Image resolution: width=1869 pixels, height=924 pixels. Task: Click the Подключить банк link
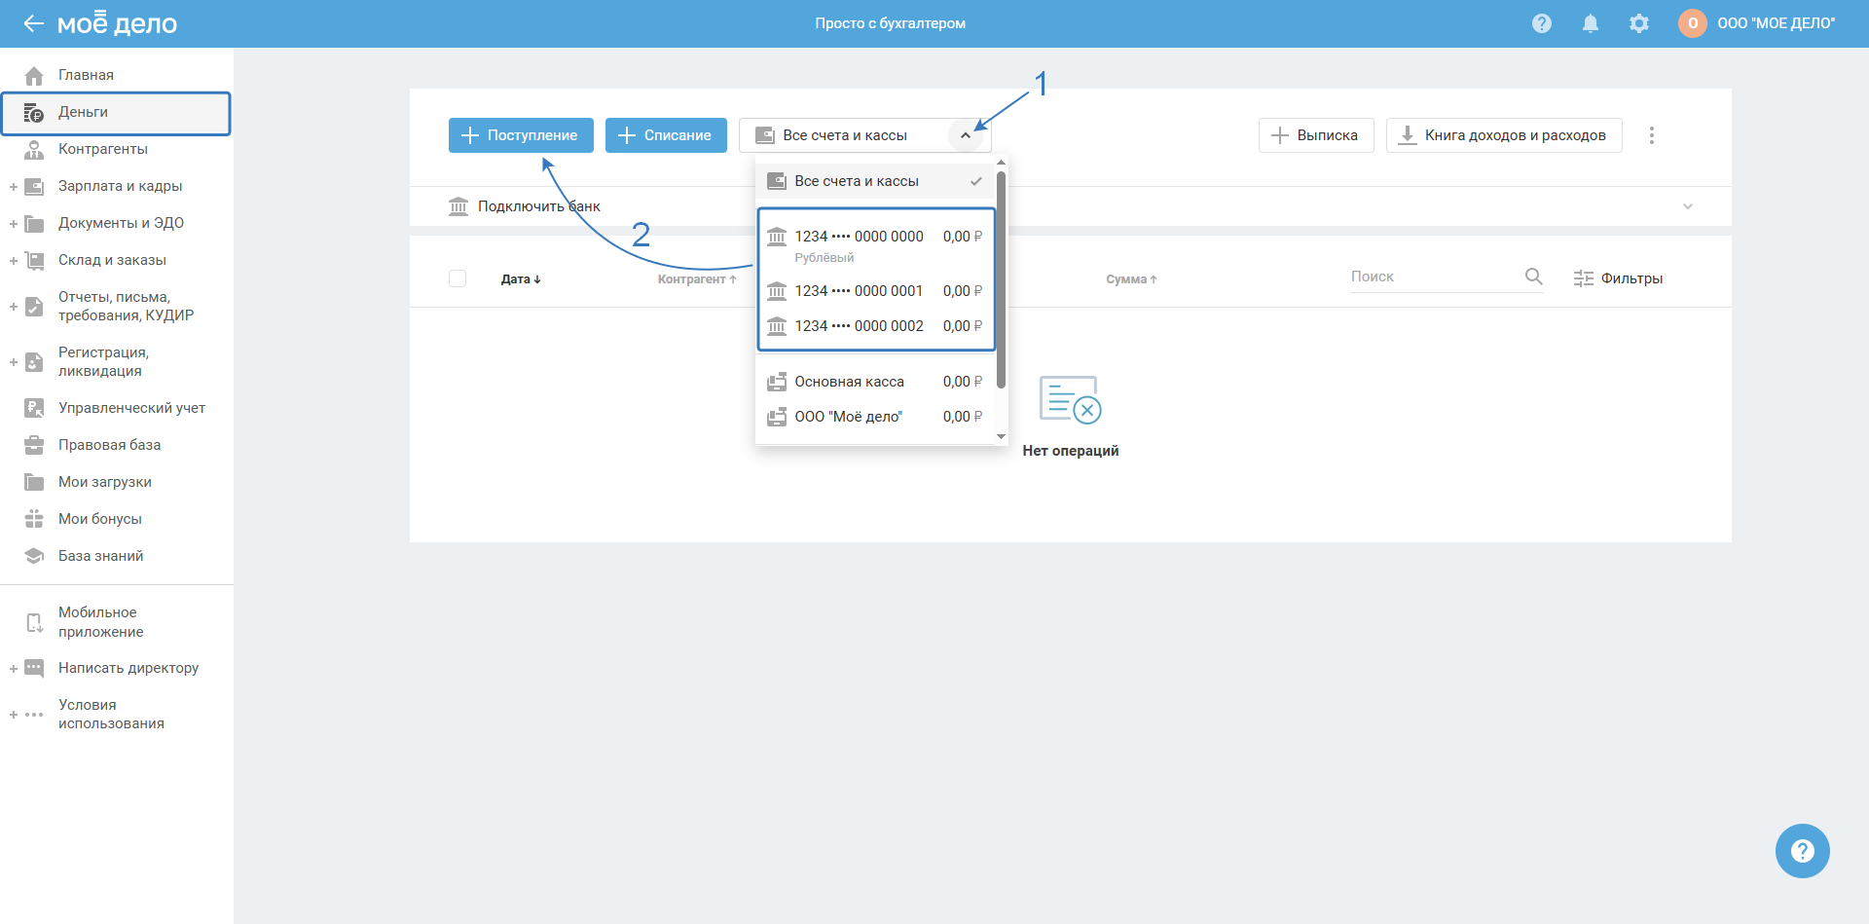[x=539, y=206]
